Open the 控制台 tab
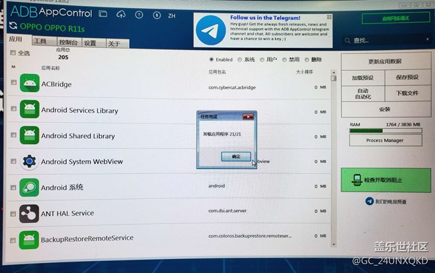The image size is (435, 273). (69, 43)
